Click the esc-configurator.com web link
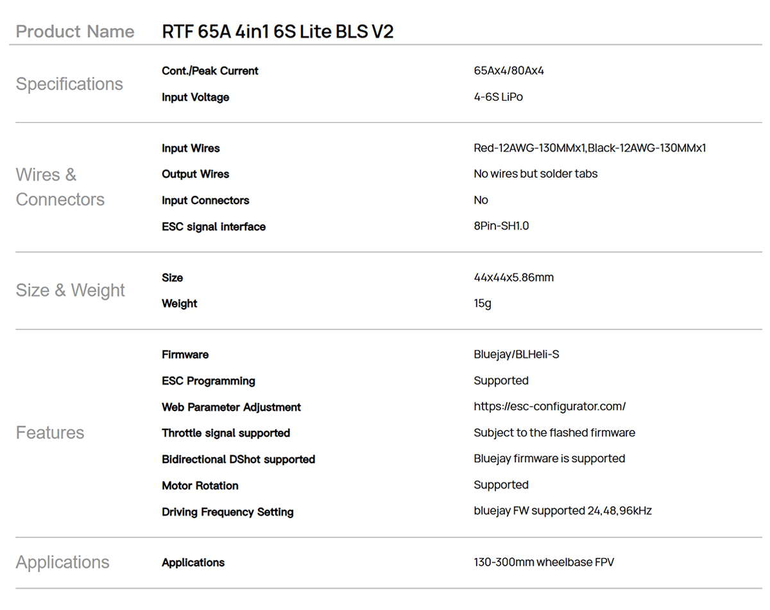 click(x=549, y=406)
